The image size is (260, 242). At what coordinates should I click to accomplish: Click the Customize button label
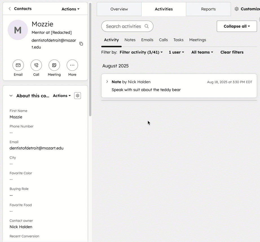pos(250,9)
